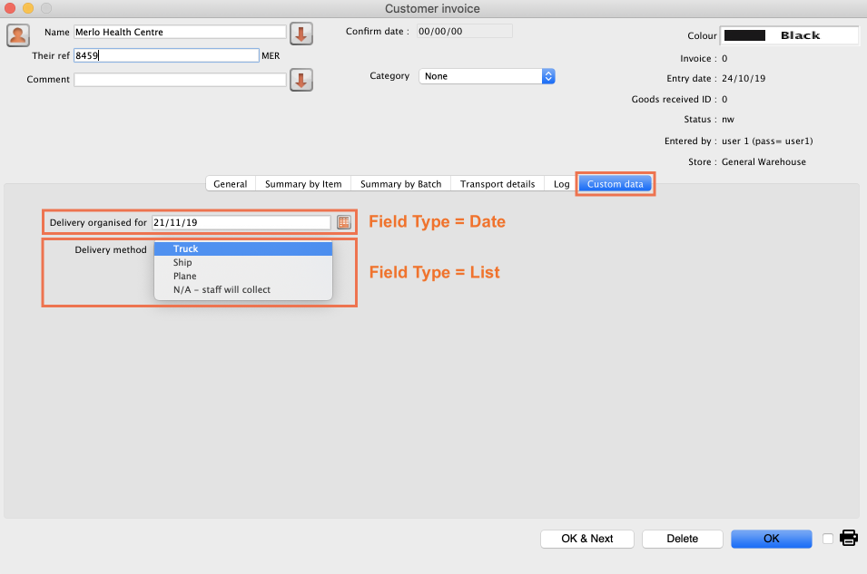Open the Transport details tab

(497, 184)
